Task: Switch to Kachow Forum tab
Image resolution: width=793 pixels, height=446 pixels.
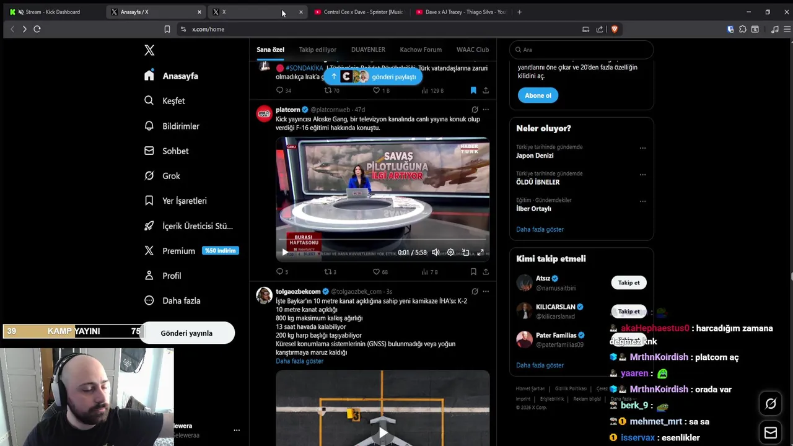Action: point(421,50)
